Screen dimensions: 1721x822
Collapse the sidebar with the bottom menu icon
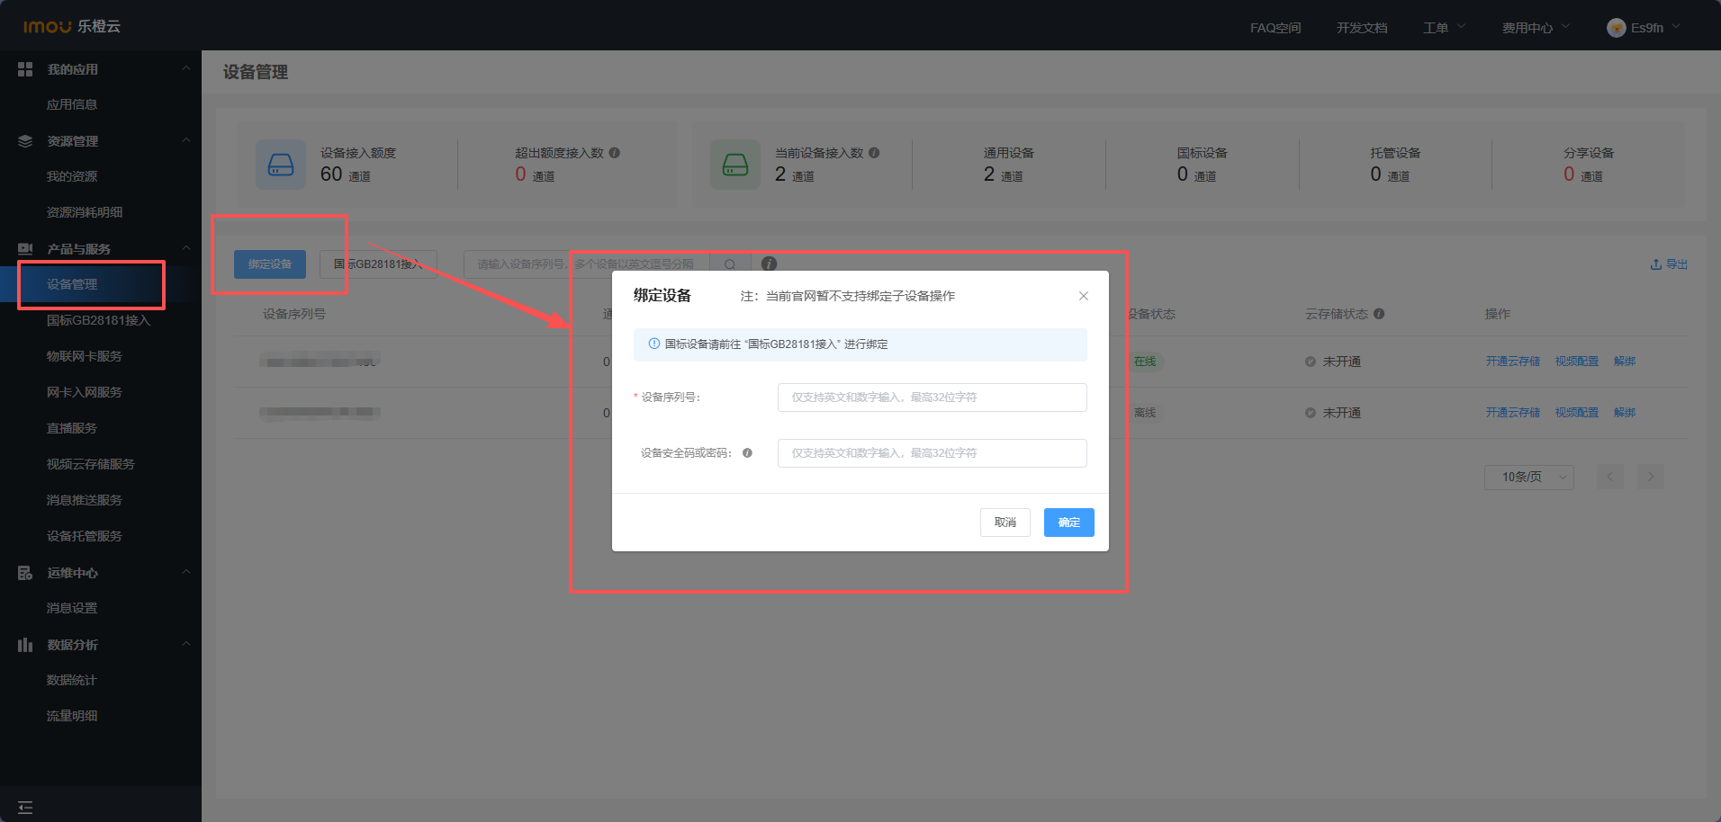[25, 808]
